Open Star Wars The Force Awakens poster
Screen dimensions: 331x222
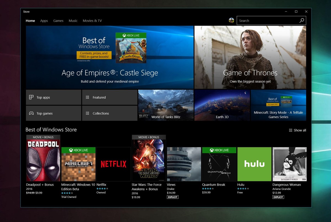click(x=149, y=158)
